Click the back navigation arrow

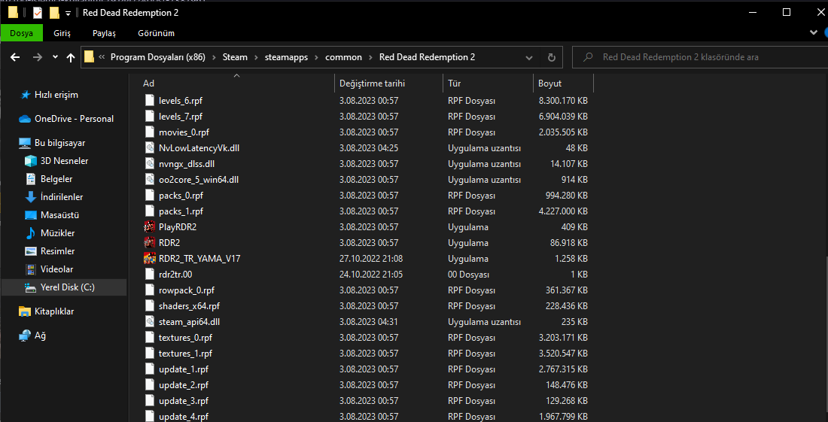pyautogui.click(x=15, y=57)
